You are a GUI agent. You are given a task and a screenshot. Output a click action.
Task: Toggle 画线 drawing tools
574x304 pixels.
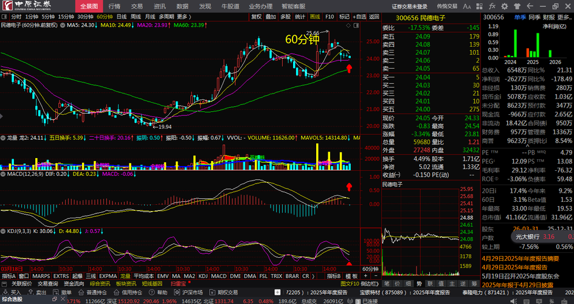coord(315,16)
